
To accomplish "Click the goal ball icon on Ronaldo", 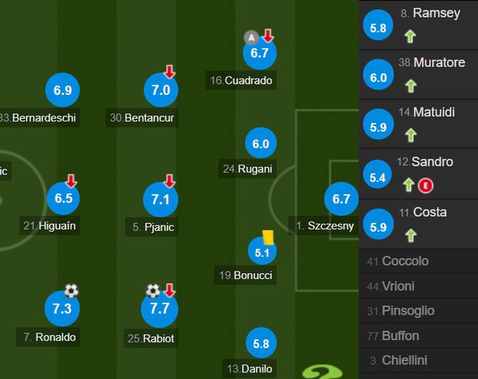I will pos(71,291).
